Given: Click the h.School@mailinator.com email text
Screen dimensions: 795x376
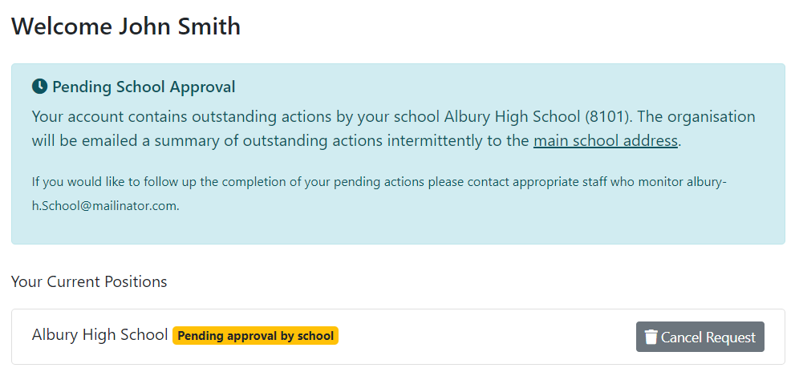Looking at the screenshot, I should (x=105, y=206).
